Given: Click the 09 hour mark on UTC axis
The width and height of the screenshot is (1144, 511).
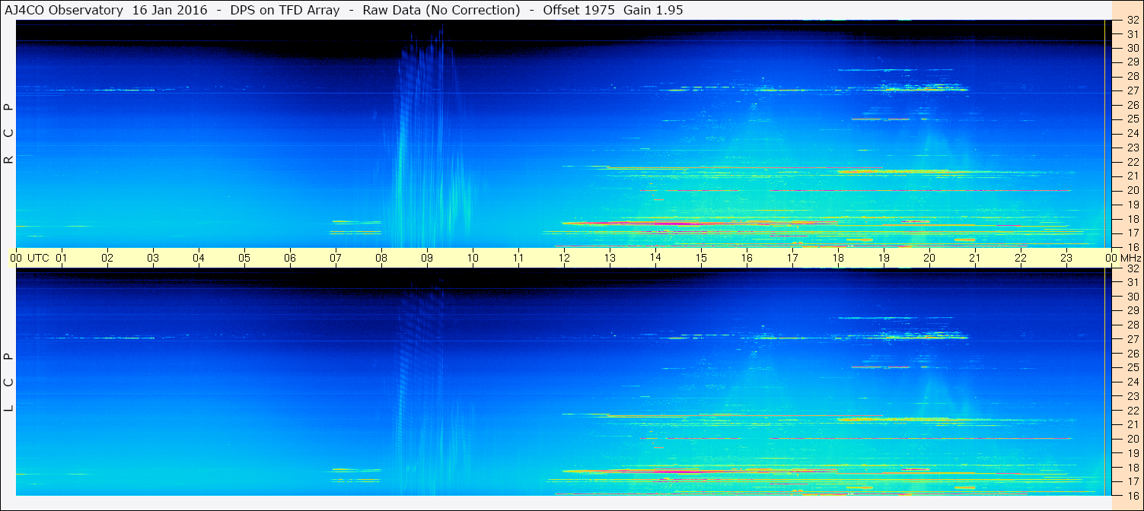Looking at the screenshot, I should 427,258.
